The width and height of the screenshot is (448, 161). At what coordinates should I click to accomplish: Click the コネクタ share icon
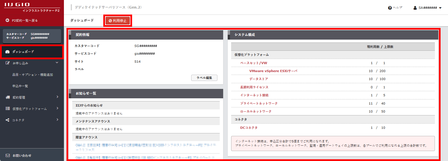click(7, 120)
